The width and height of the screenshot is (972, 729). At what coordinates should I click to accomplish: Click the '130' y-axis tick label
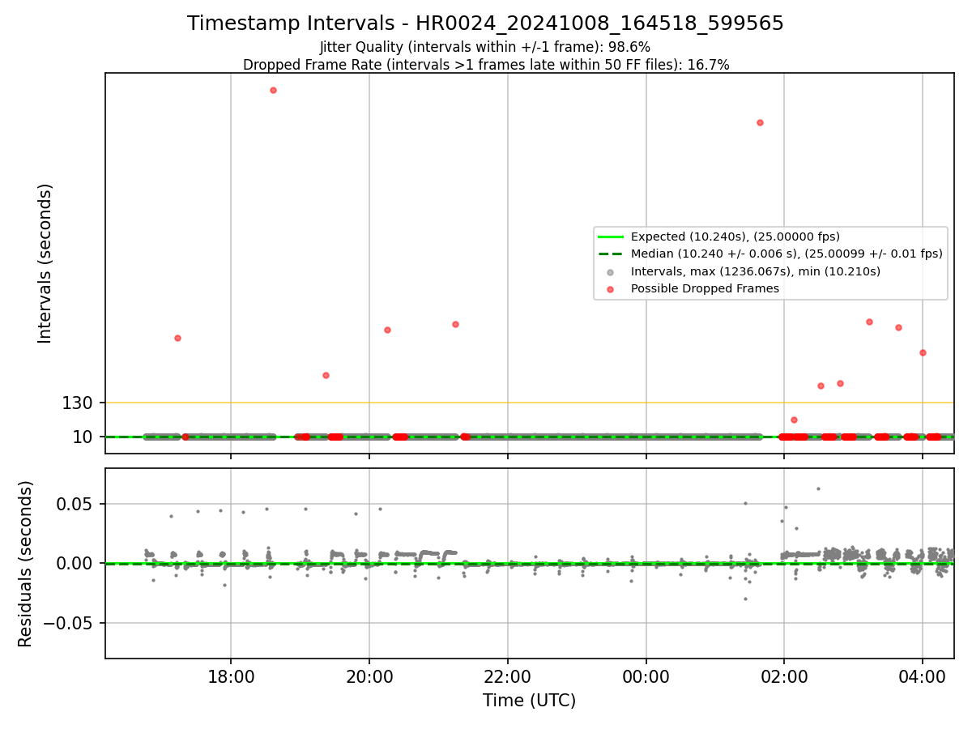click(78, 403)
